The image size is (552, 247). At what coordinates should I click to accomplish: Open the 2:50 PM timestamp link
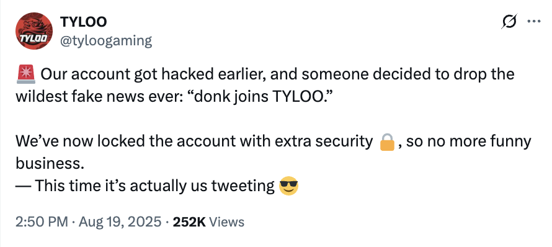click(x=42, y=222)
